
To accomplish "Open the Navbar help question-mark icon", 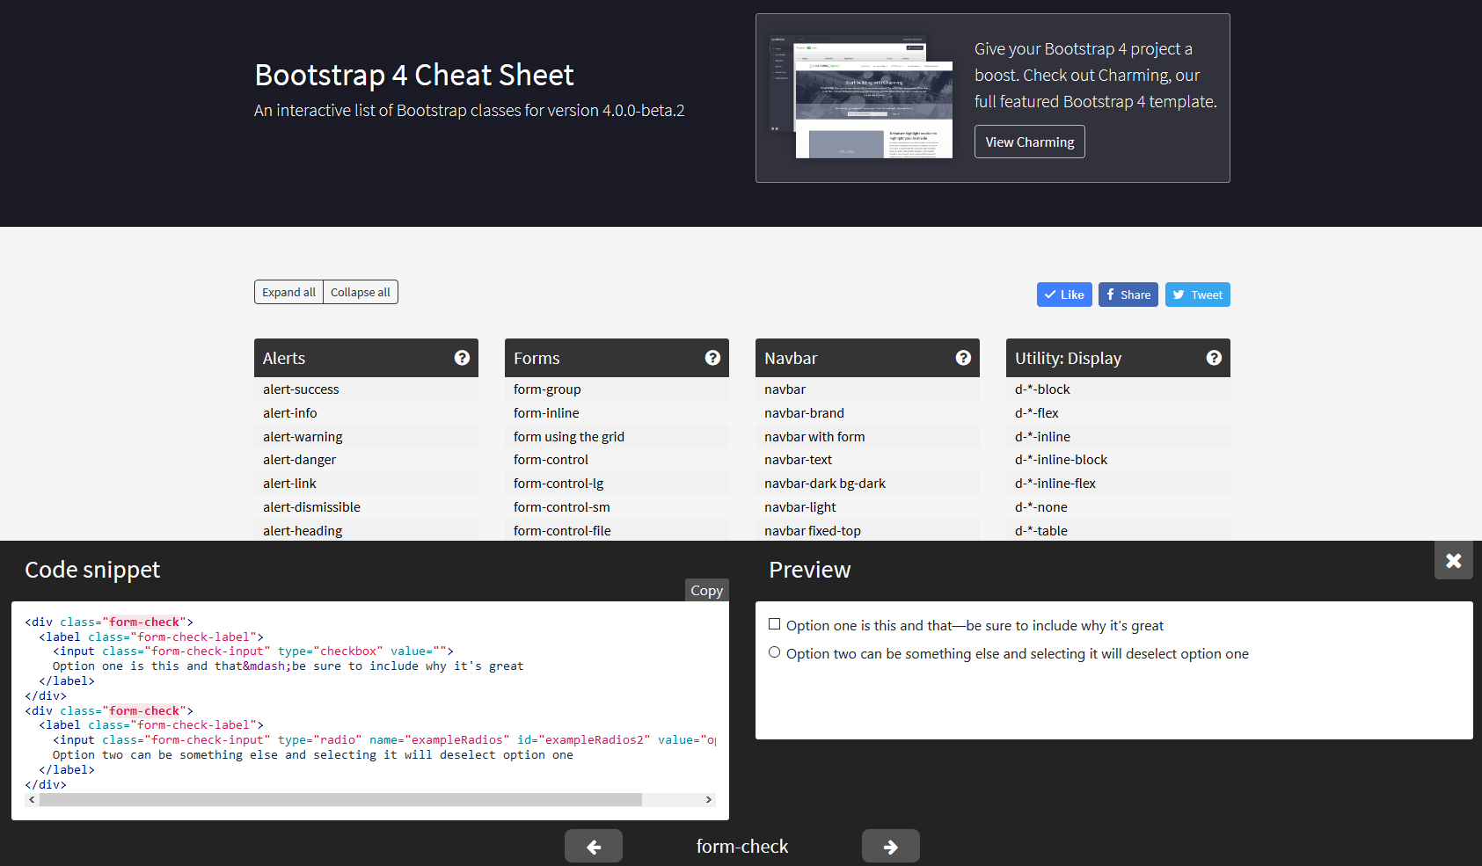I will coord(963,358).
